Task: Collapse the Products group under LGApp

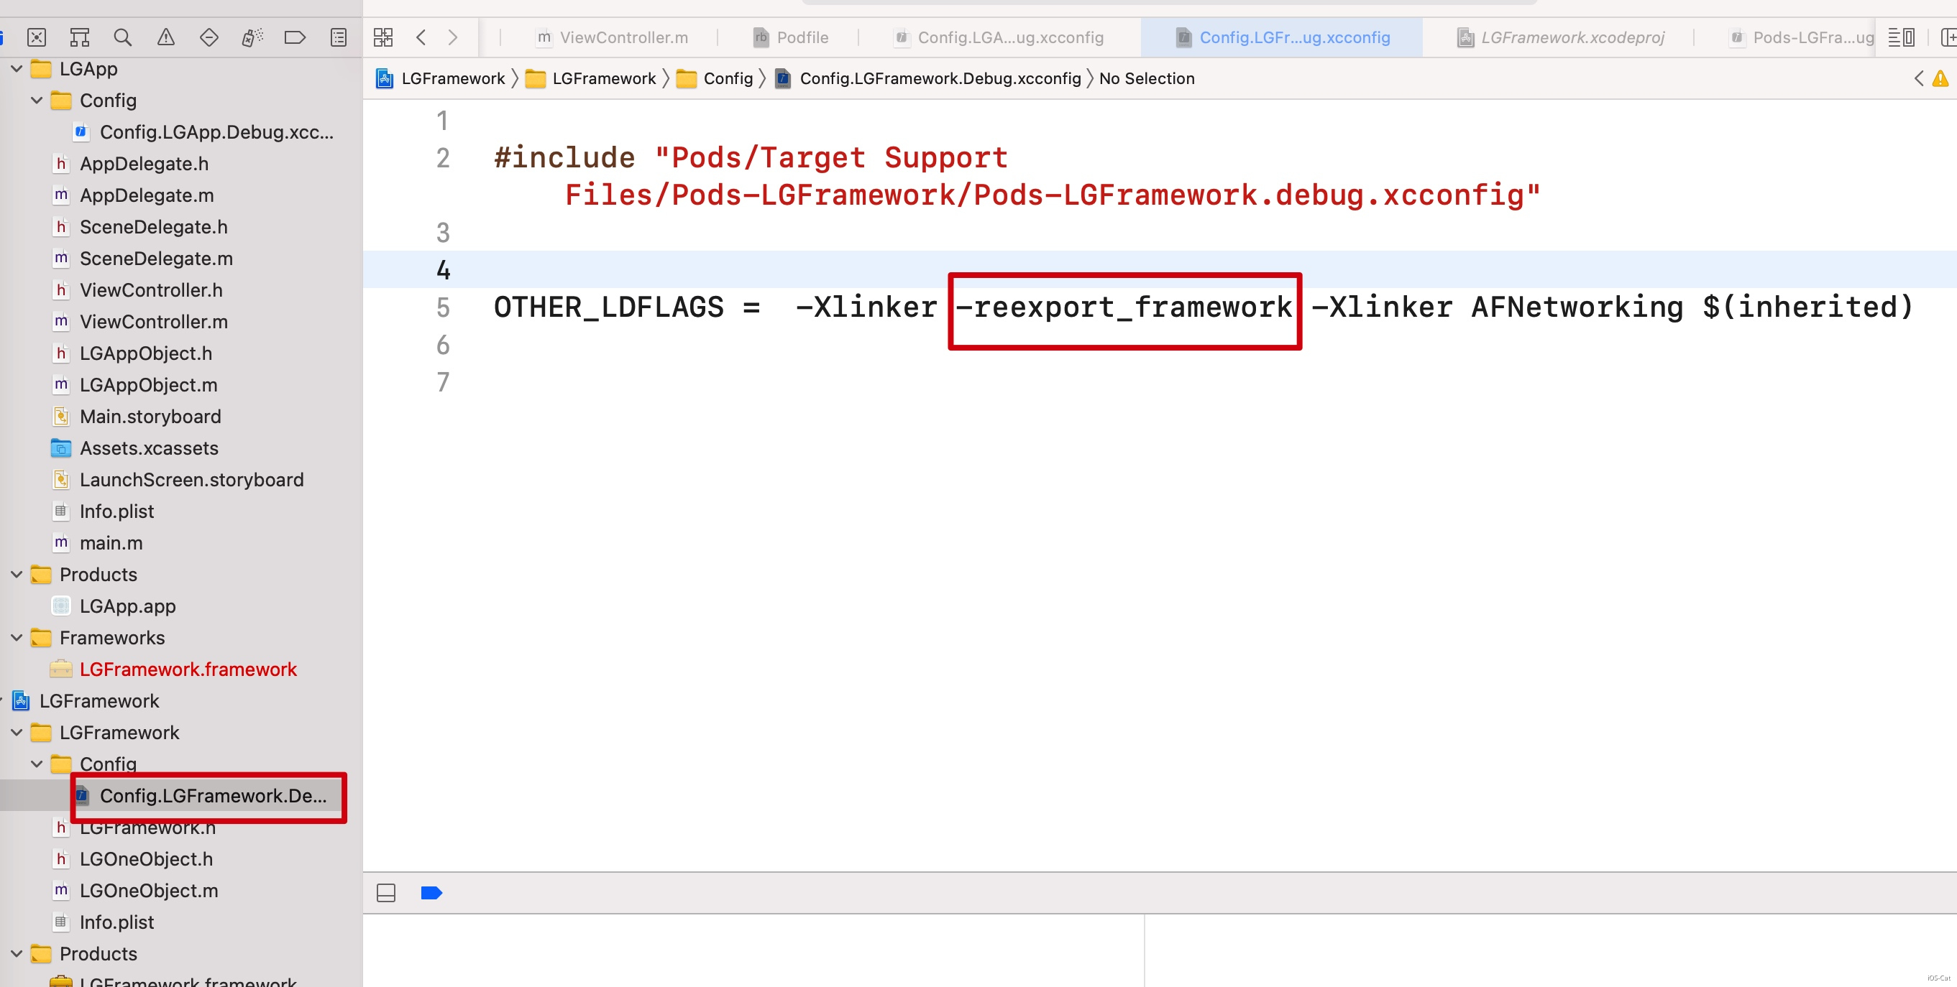Action: 17,575
